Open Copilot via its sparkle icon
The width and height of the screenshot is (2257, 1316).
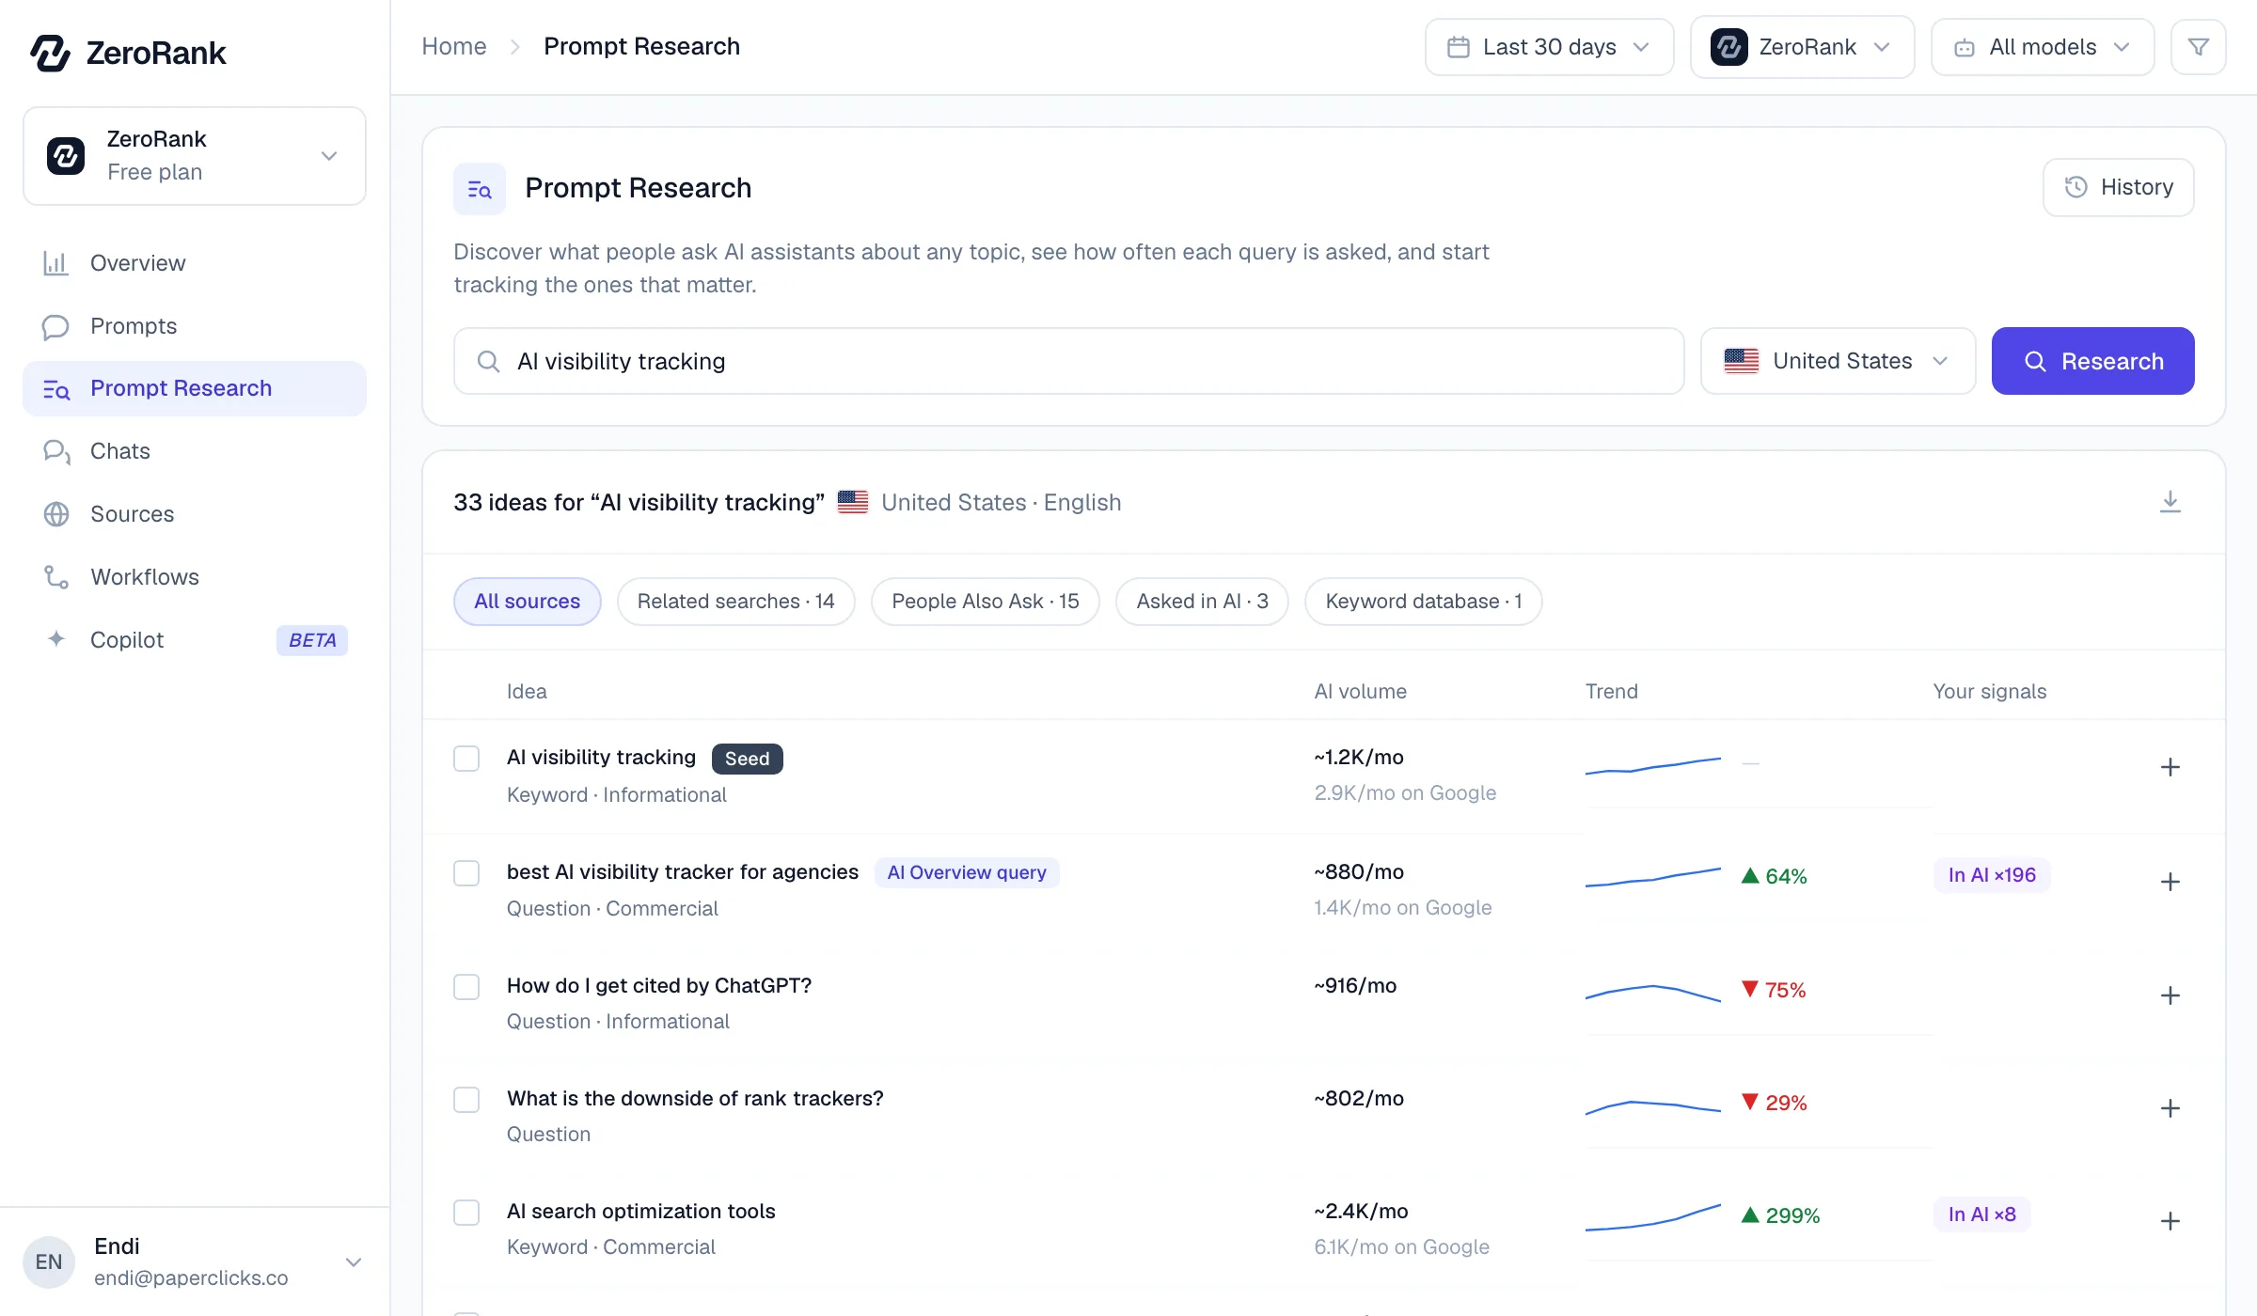coord(55,639)
